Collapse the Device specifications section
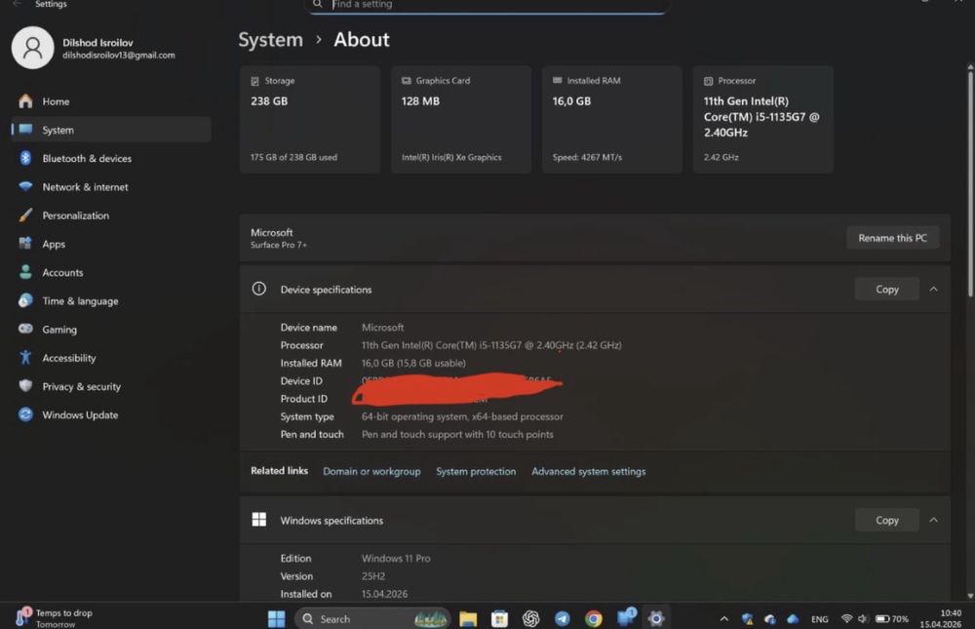The height and width of the screenshot is (629, 975). pyautogui.click(x=933, y=290)
